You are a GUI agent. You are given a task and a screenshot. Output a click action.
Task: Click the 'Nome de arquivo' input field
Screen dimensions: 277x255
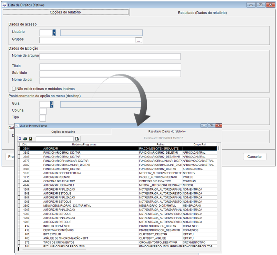pyautogui.click(x=110, y=57)
